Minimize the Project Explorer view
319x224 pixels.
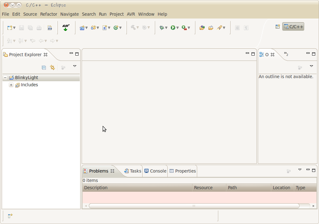[71, 53]
